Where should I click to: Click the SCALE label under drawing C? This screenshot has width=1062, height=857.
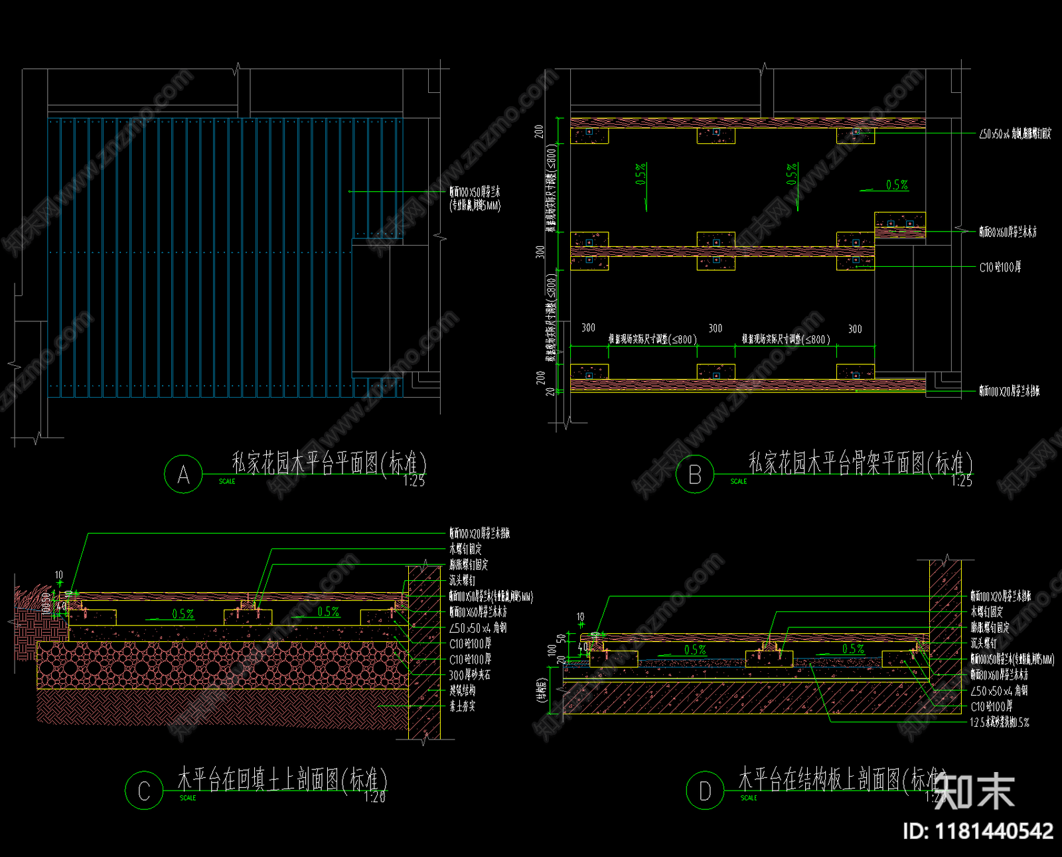click(188, 798)
